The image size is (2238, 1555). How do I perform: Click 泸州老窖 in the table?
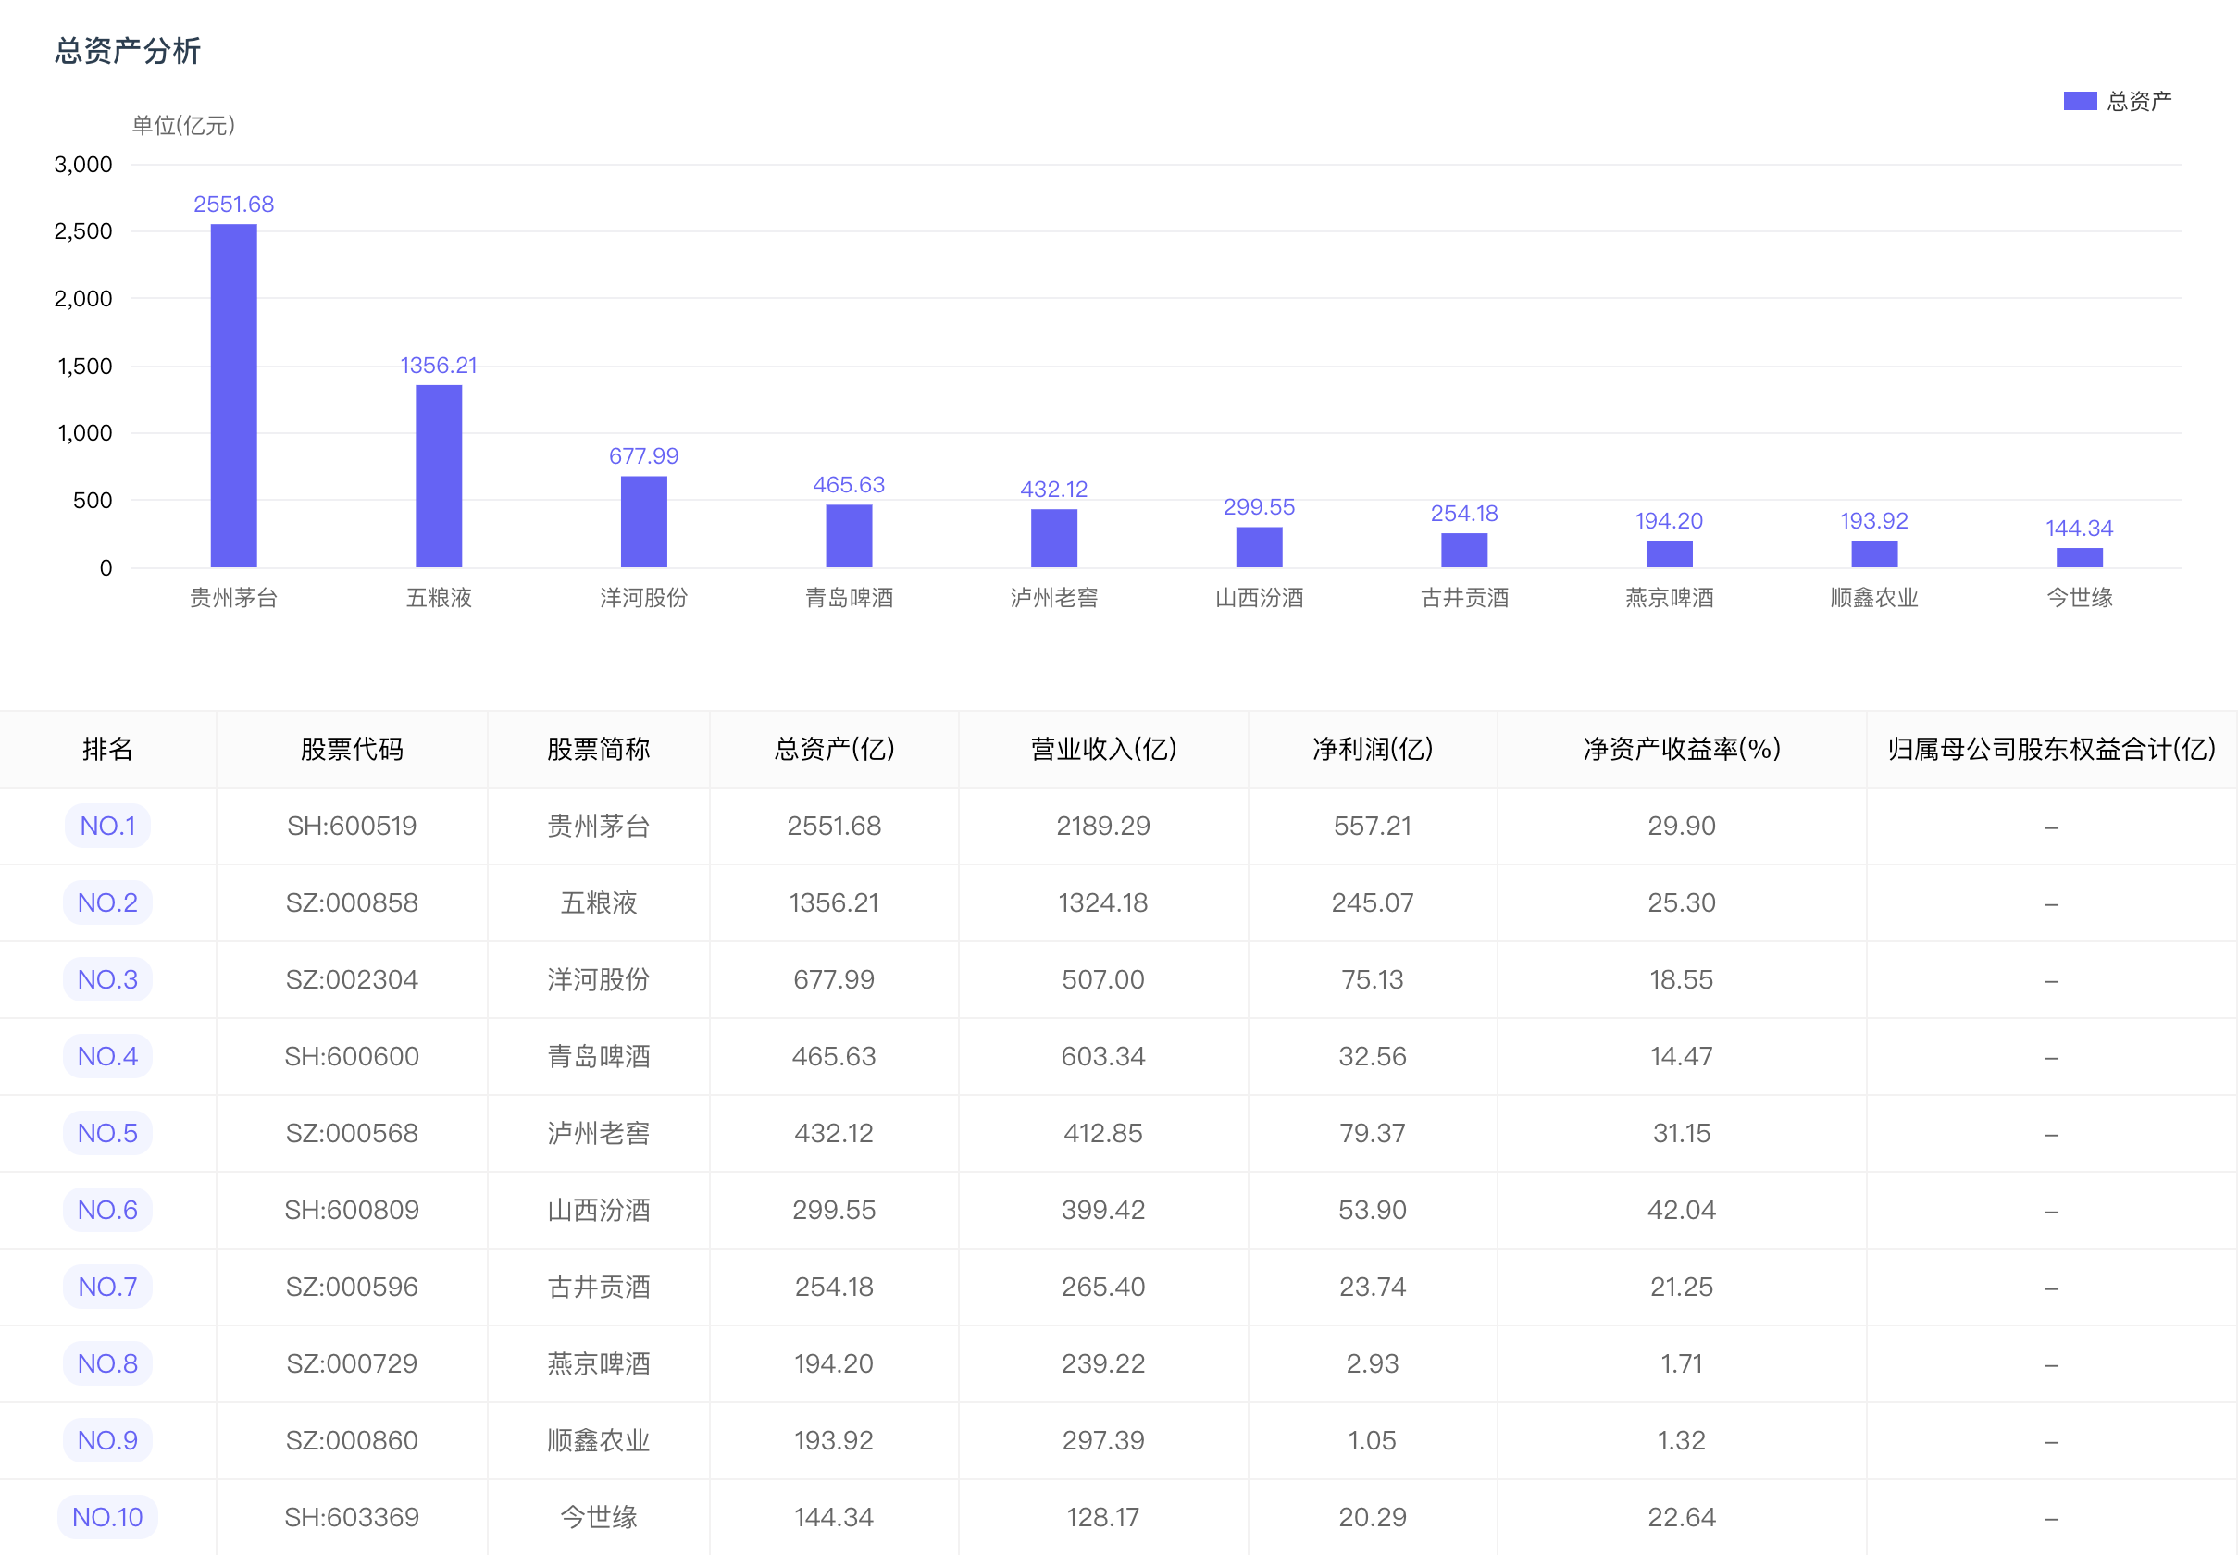[598, 1134]
